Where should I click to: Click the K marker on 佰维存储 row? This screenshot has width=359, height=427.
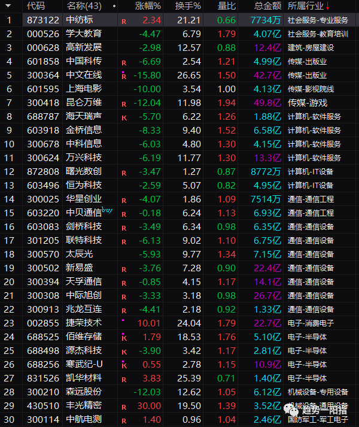point(124,338)
